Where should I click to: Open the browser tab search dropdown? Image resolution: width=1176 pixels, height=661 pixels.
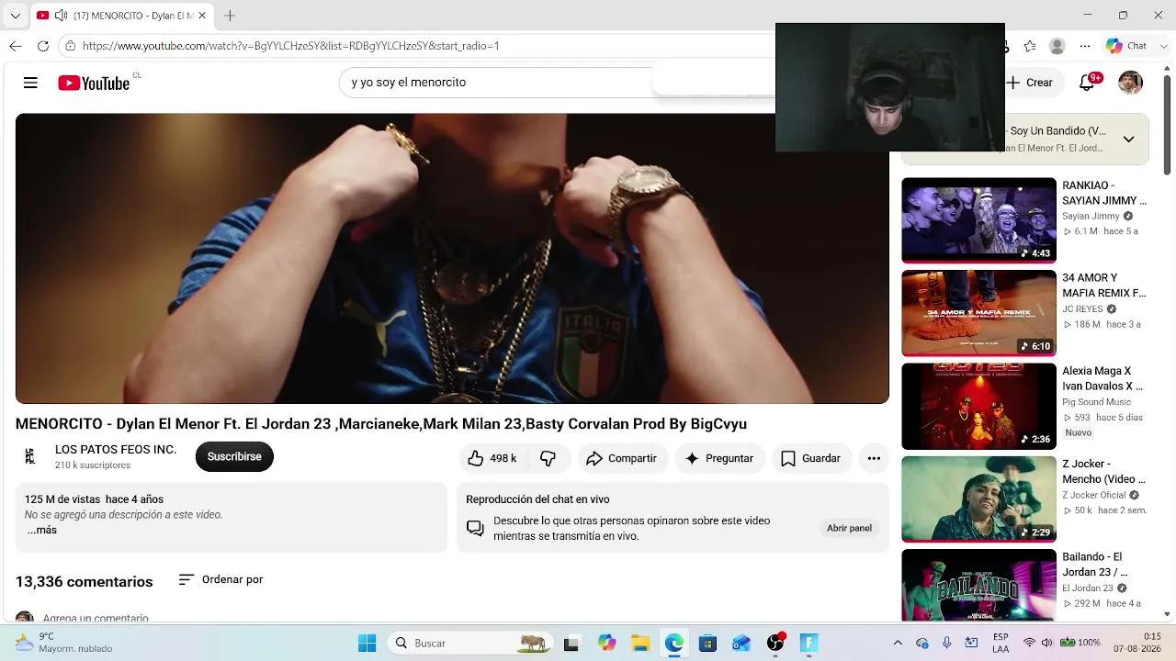click(15, 16)
